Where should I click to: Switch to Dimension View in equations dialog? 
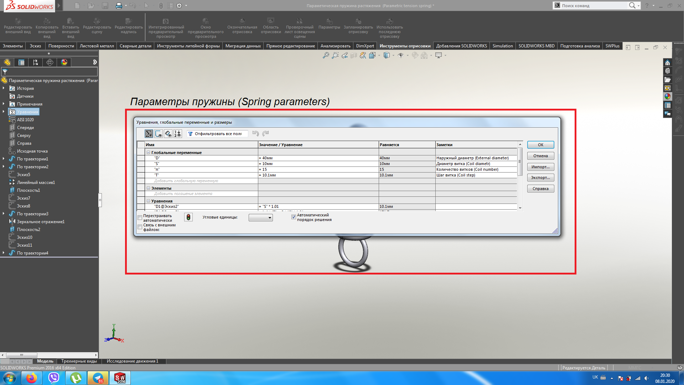[x=168, y=134]
